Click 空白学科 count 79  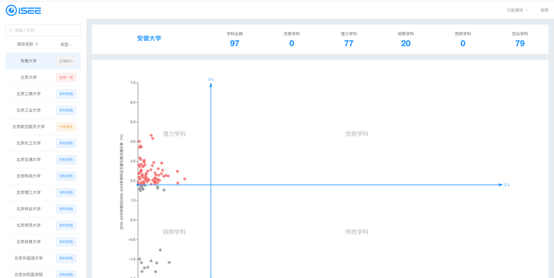point(520,44)
